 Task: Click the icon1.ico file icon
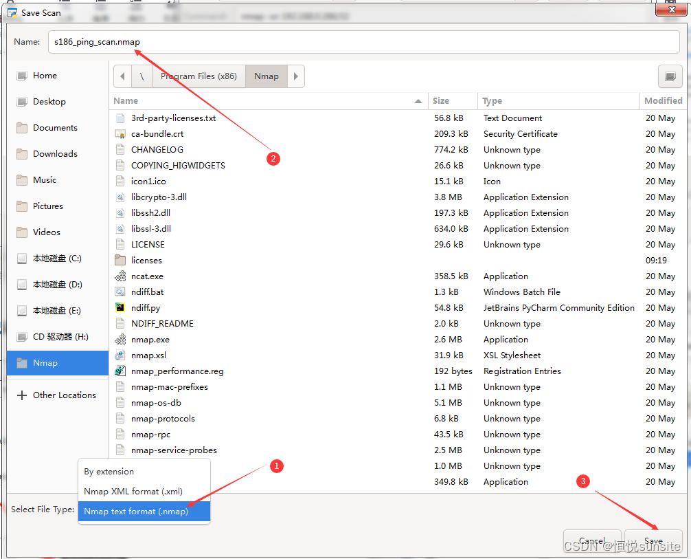point(120,182)
